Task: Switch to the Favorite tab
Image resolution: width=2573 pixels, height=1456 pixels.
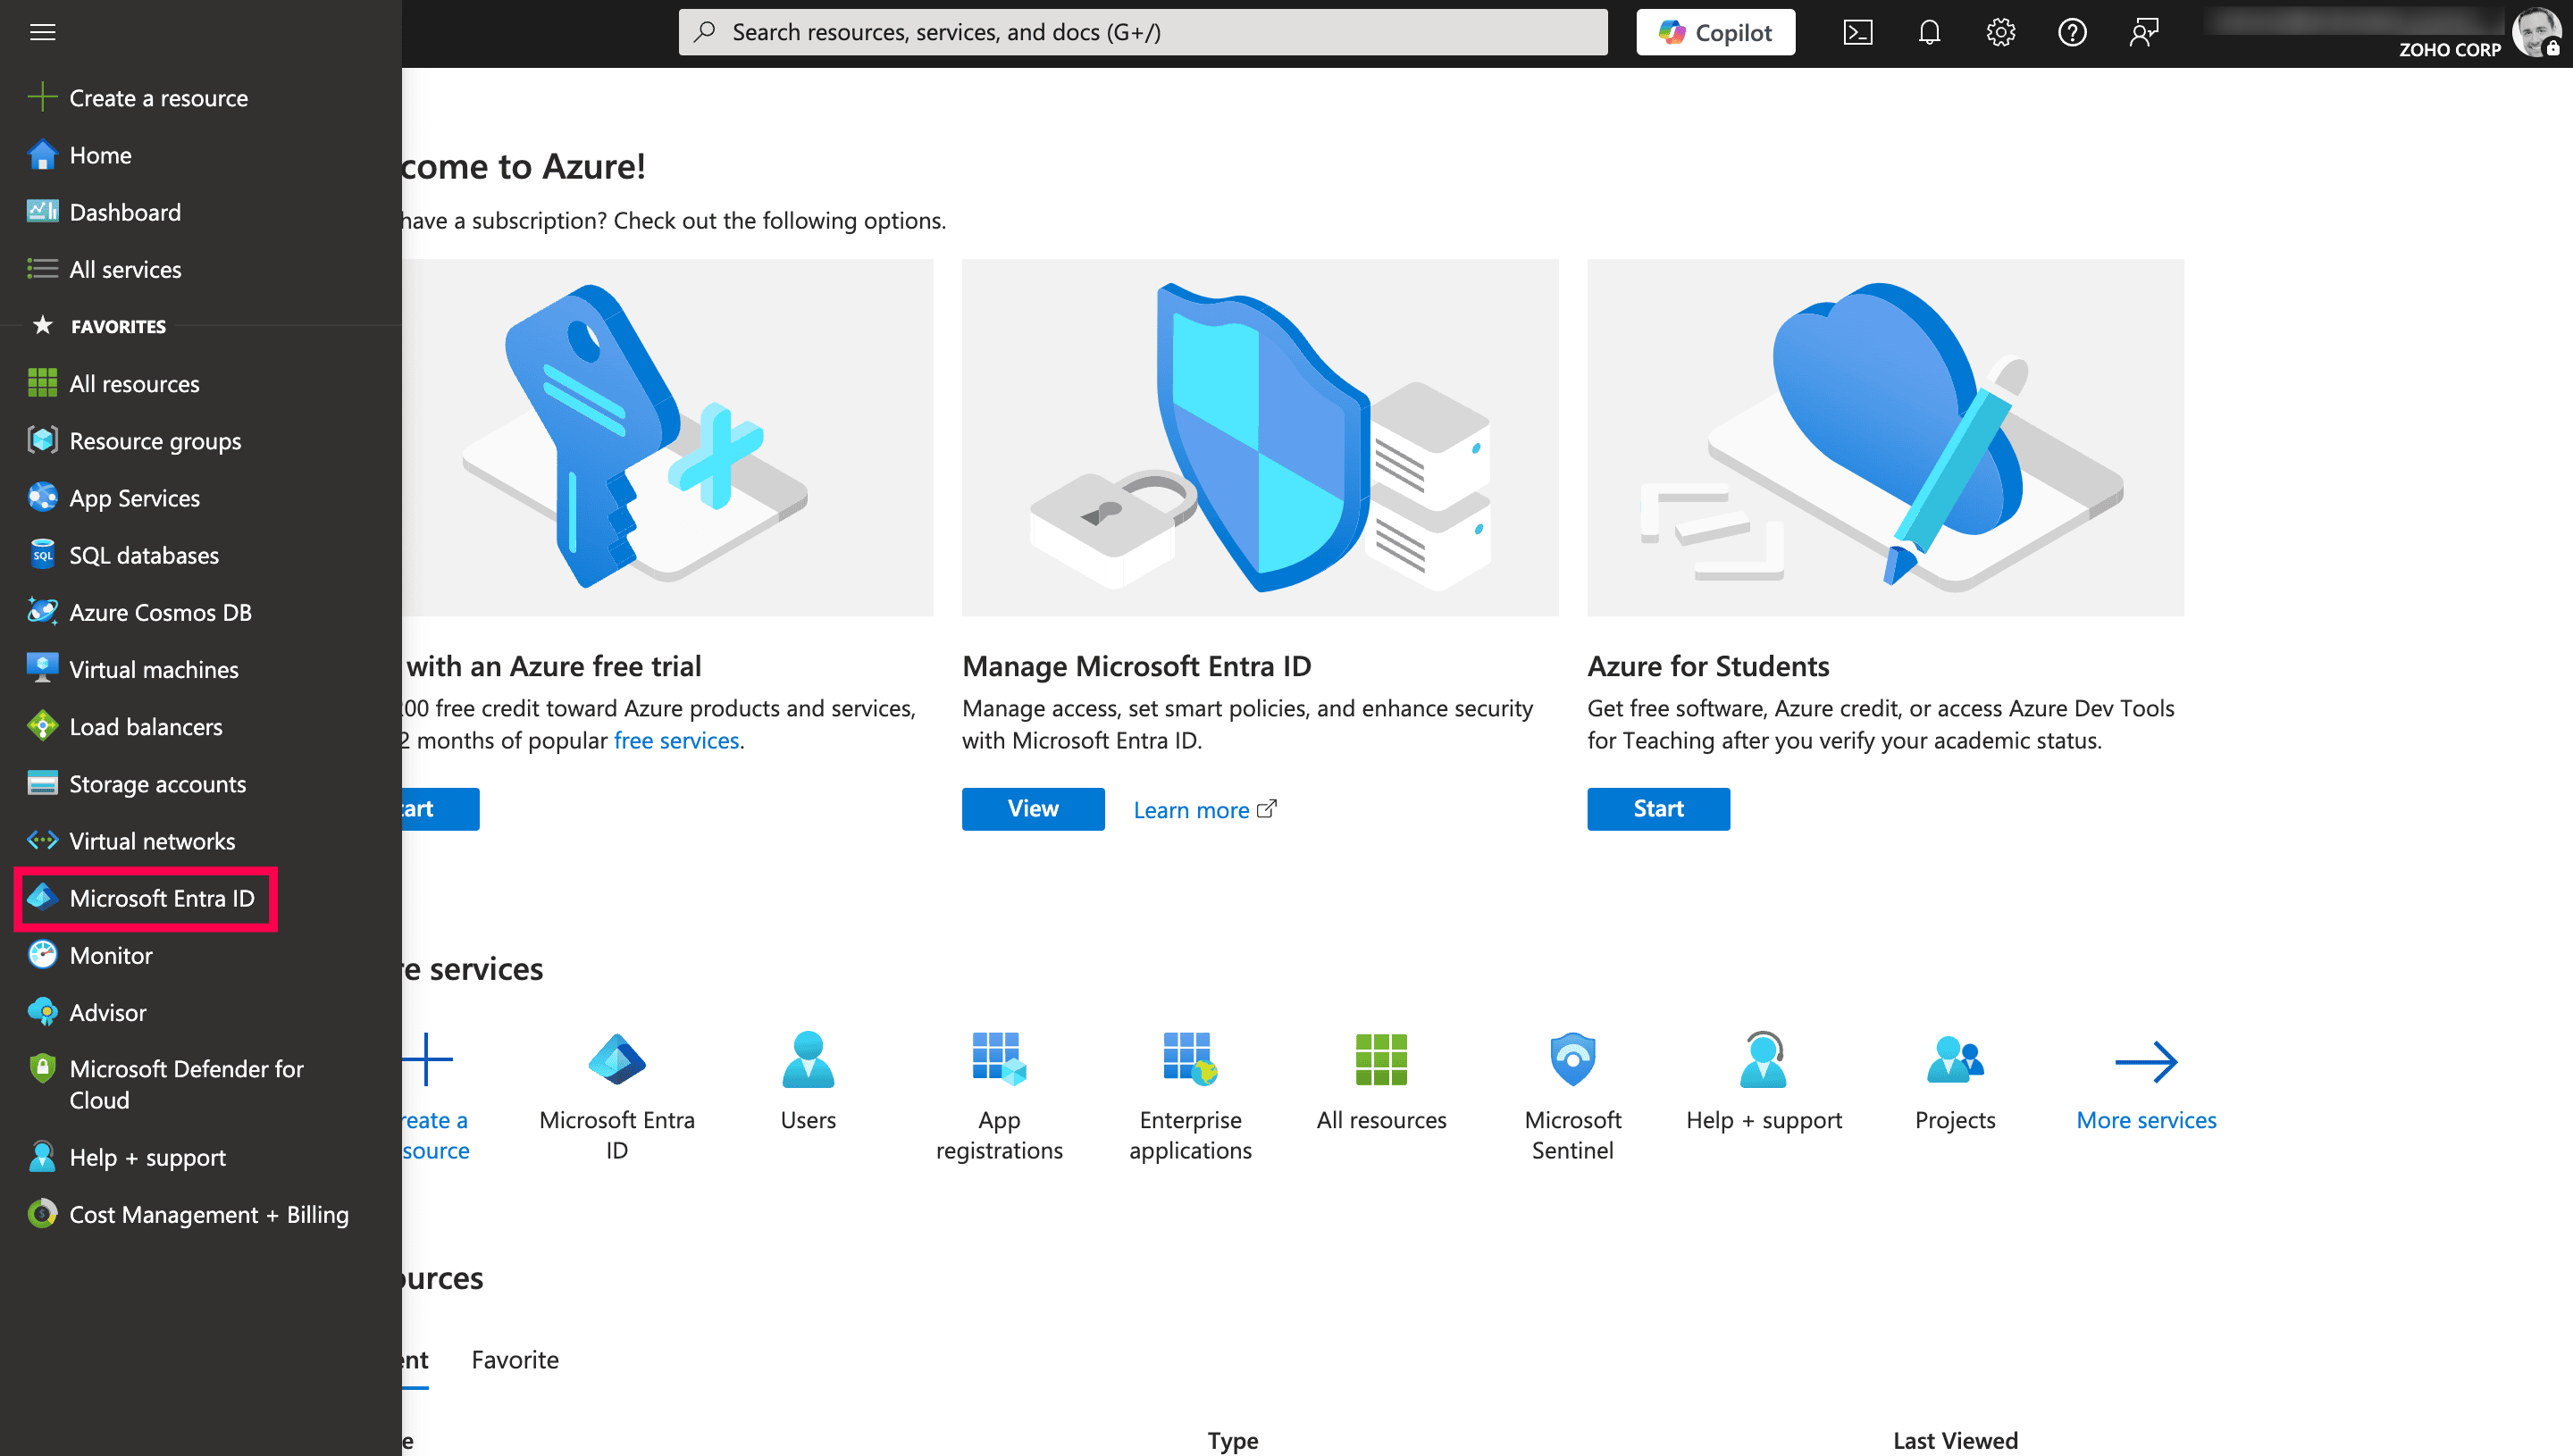Action: click(514, 1359)
